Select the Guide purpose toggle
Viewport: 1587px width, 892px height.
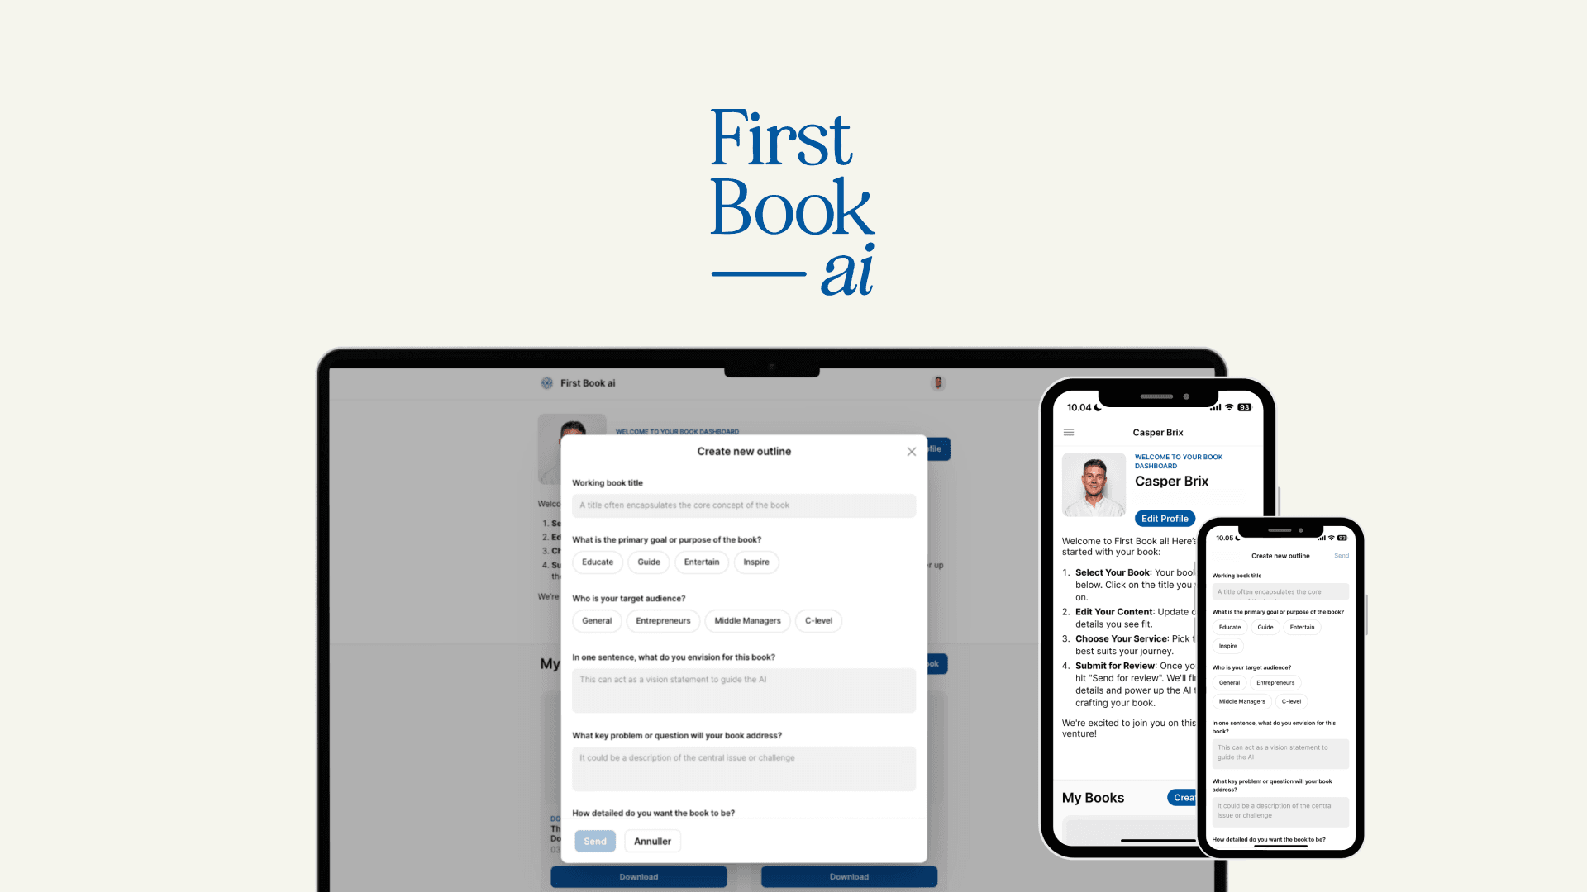647,562
